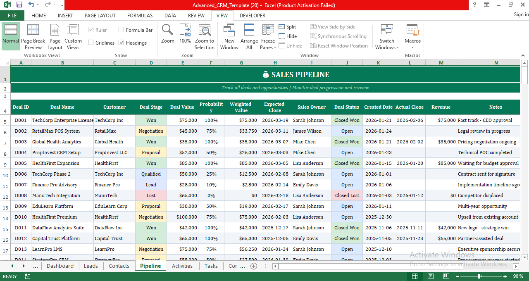
Task: Switch to Normal workbook view
Action: click(x=11, y=36)
